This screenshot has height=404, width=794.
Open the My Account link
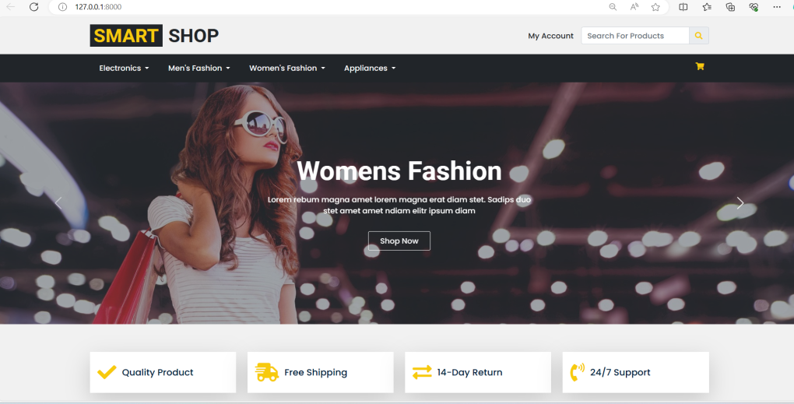pos(550,36)
